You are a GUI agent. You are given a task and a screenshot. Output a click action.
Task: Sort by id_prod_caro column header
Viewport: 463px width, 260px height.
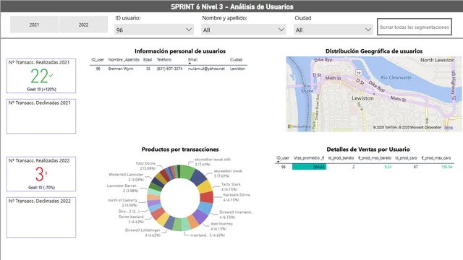click(x=406, y=158)
